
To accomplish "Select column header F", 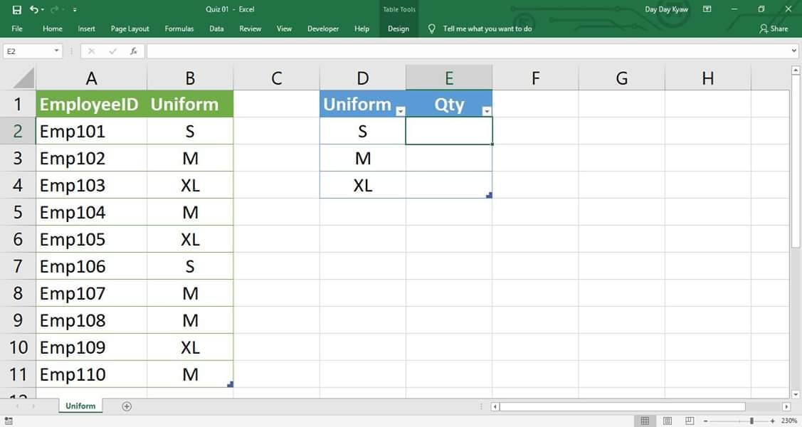I will pos(536,78).
